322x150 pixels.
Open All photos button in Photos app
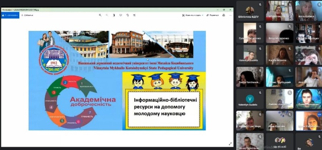[x=10, y=15]
